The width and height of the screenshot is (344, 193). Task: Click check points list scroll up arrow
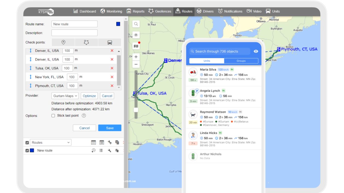pos(119,51)
